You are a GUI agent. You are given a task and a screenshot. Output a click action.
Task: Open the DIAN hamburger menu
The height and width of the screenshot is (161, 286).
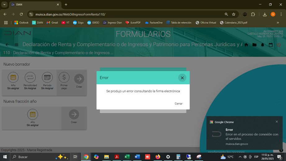click(x=16, y=45)
